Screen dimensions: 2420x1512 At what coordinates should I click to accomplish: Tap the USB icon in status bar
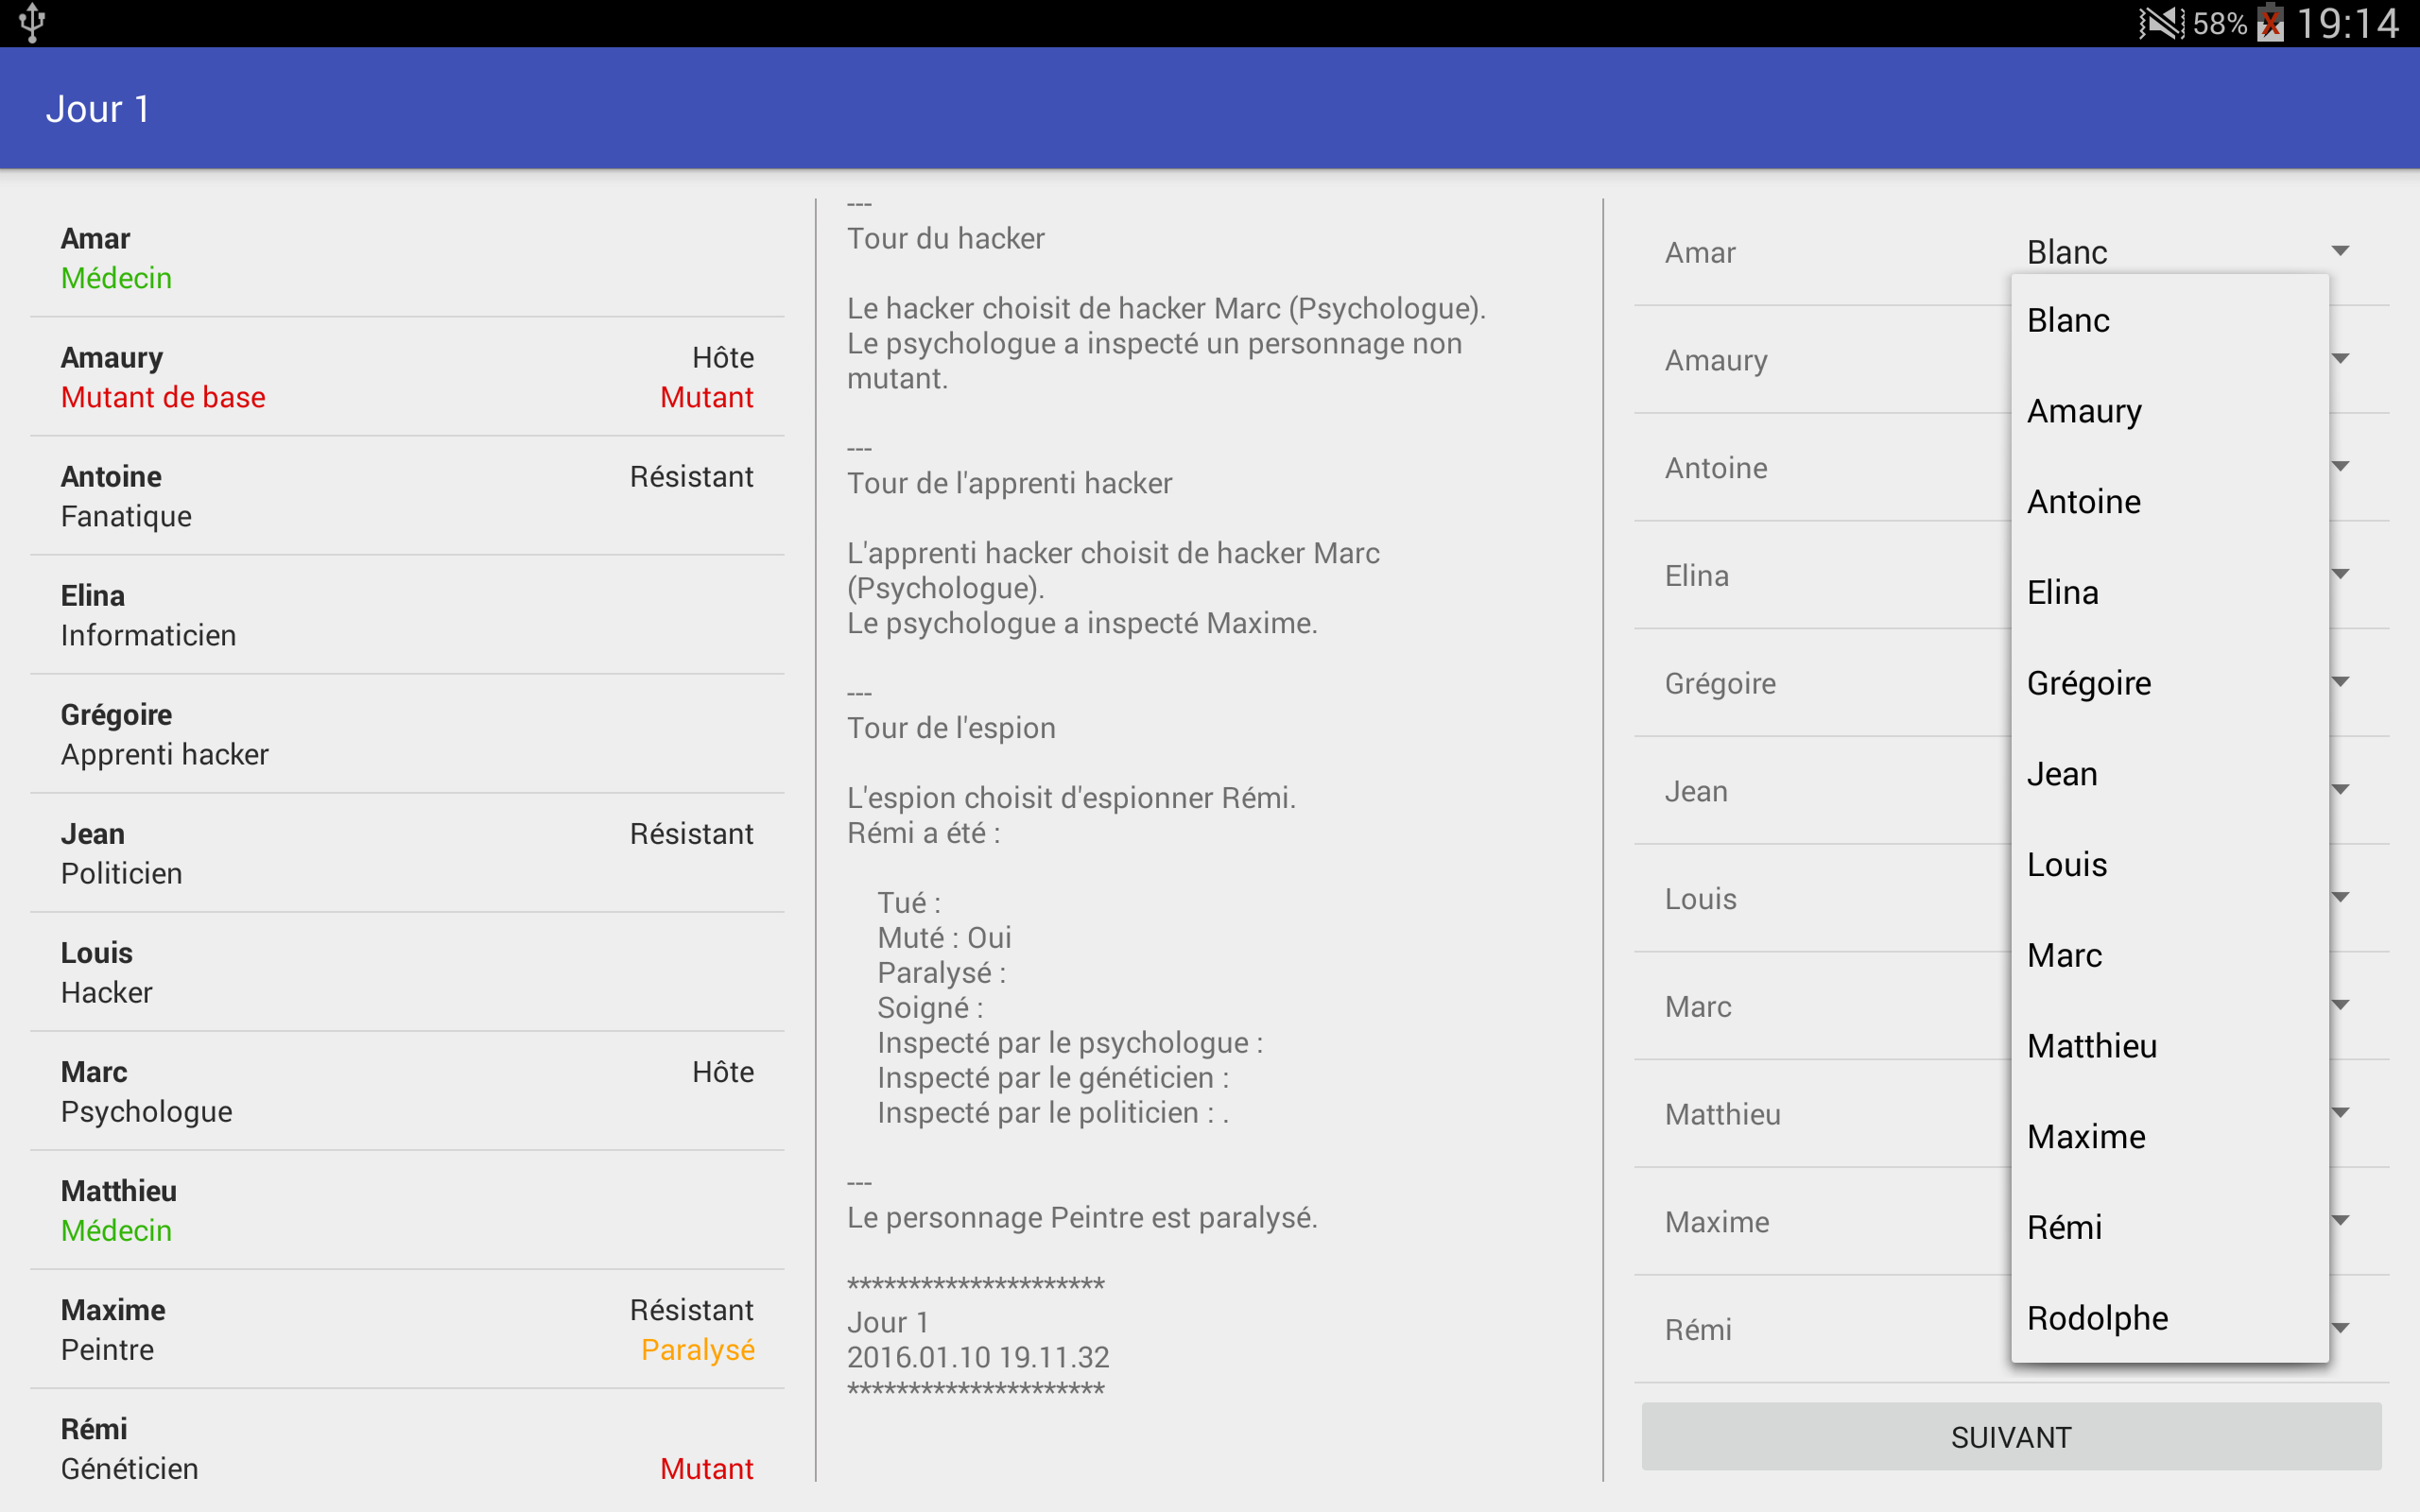click(x=32, y=22)
